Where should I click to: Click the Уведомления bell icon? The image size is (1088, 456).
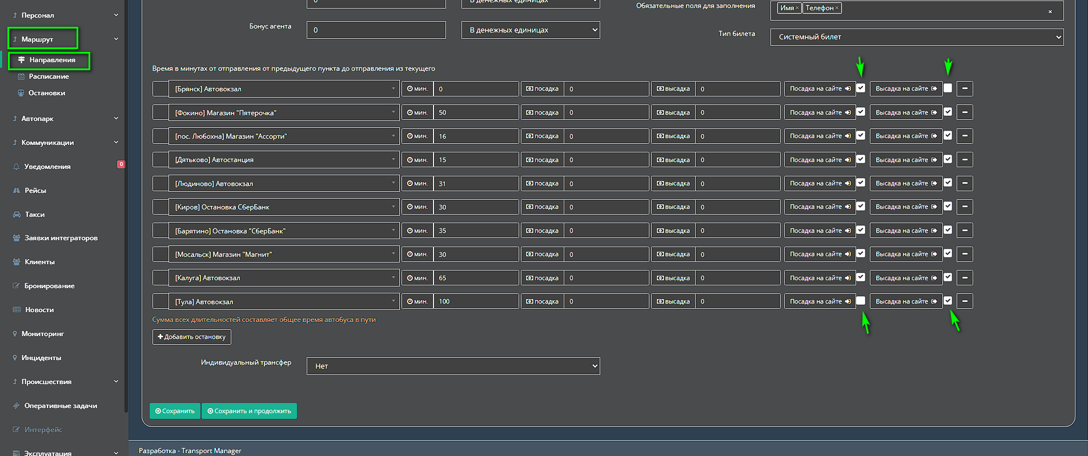[x=16, y=167]
